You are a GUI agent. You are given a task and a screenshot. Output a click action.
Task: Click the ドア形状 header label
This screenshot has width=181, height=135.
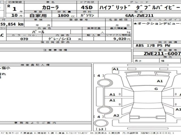point(87,2)
